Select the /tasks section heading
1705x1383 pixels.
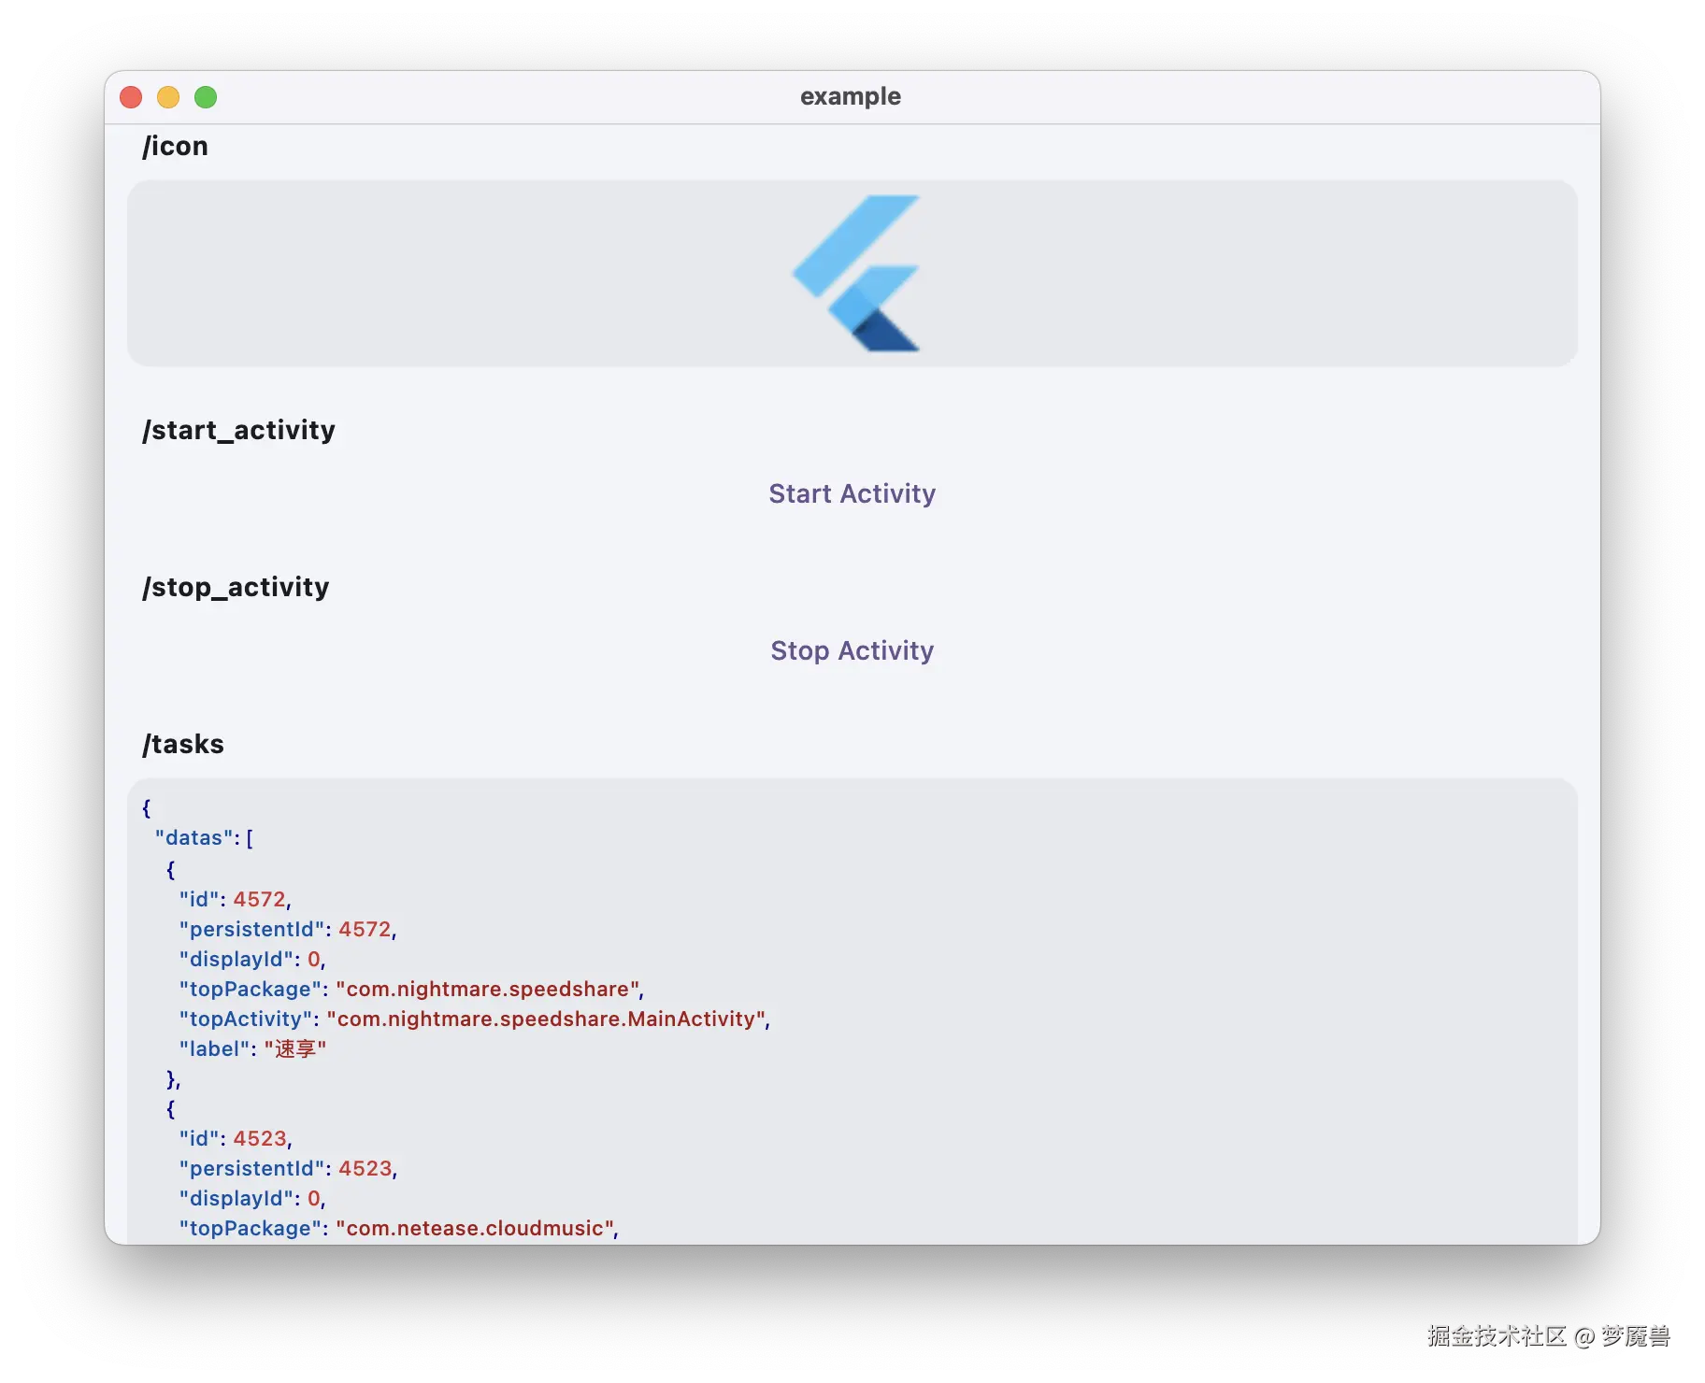click(183, 744)
